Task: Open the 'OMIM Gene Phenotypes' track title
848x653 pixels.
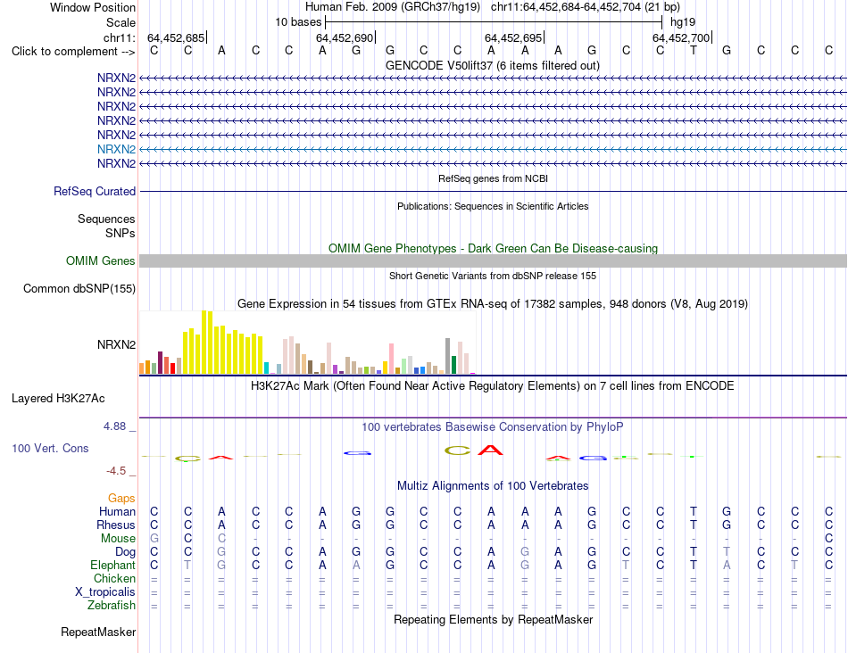Action: coord(493,248)
